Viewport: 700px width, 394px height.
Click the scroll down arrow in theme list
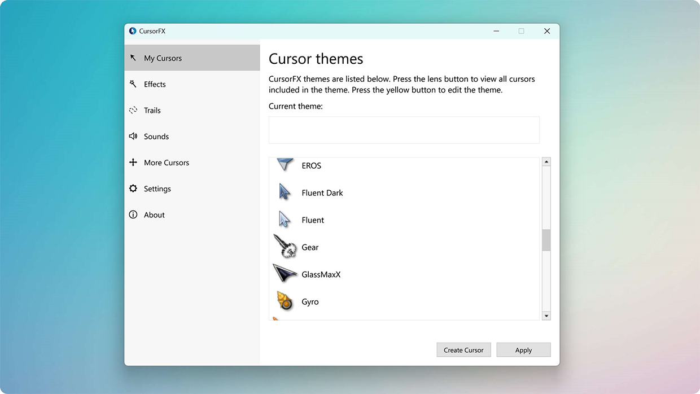tap(546, 316)
